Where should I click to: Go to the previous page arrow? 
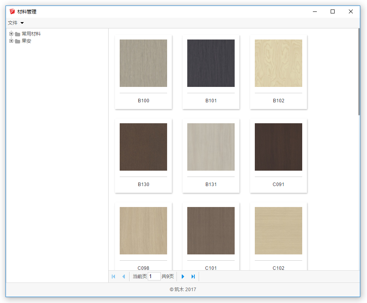(124, 277)
